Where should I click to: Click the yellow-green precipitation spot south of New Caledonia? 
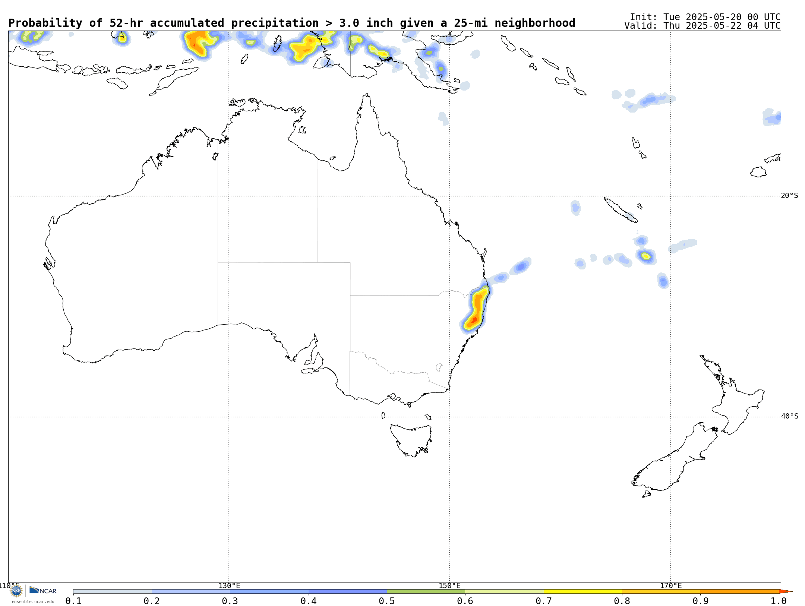click(x=646, y=256)
